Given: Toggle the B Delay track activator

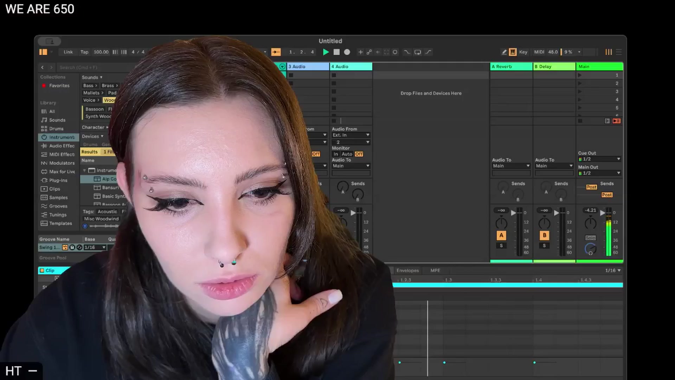Looking at the screenshot, I should pyautogui.click(x=544, y=235).
